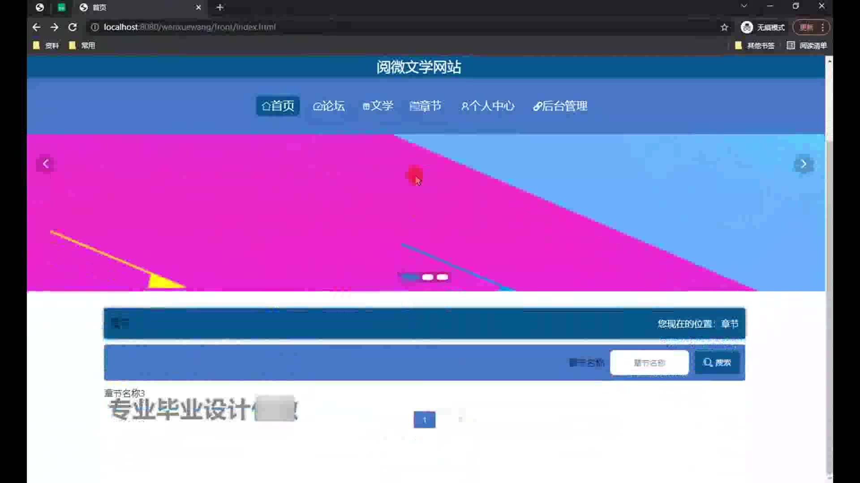Screen dimensions: 860x483
Task: Bookmark this page with the star icon
Action: coord(724,27)
